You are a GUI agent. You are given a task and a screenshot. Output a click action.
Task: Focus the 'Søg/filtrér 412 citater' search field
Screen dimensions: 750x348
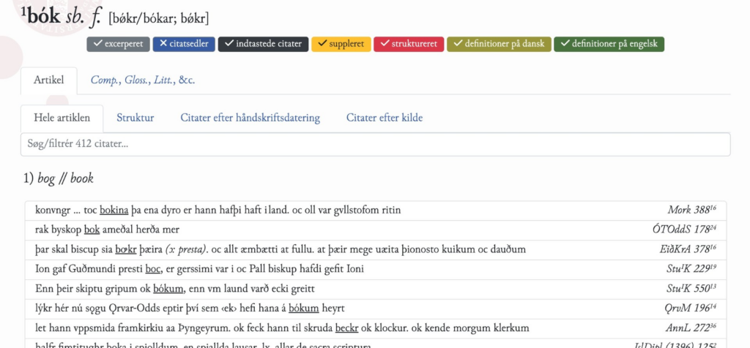[x=375, y=144]
